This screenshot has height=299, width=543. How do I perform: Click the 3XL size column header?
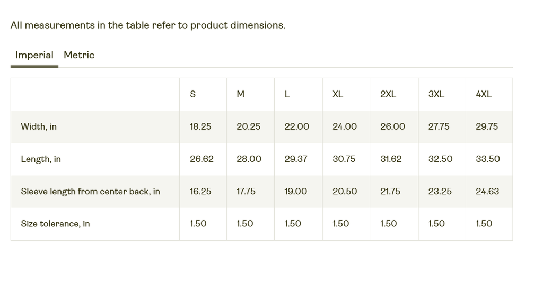pyautogui.click(x=436, y=94)
